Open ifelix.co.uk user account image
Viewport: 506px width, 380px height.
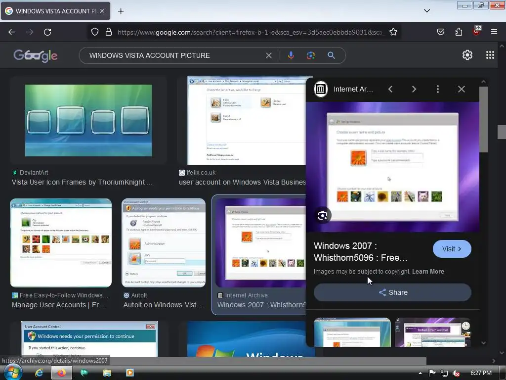(x=247, y=121)
